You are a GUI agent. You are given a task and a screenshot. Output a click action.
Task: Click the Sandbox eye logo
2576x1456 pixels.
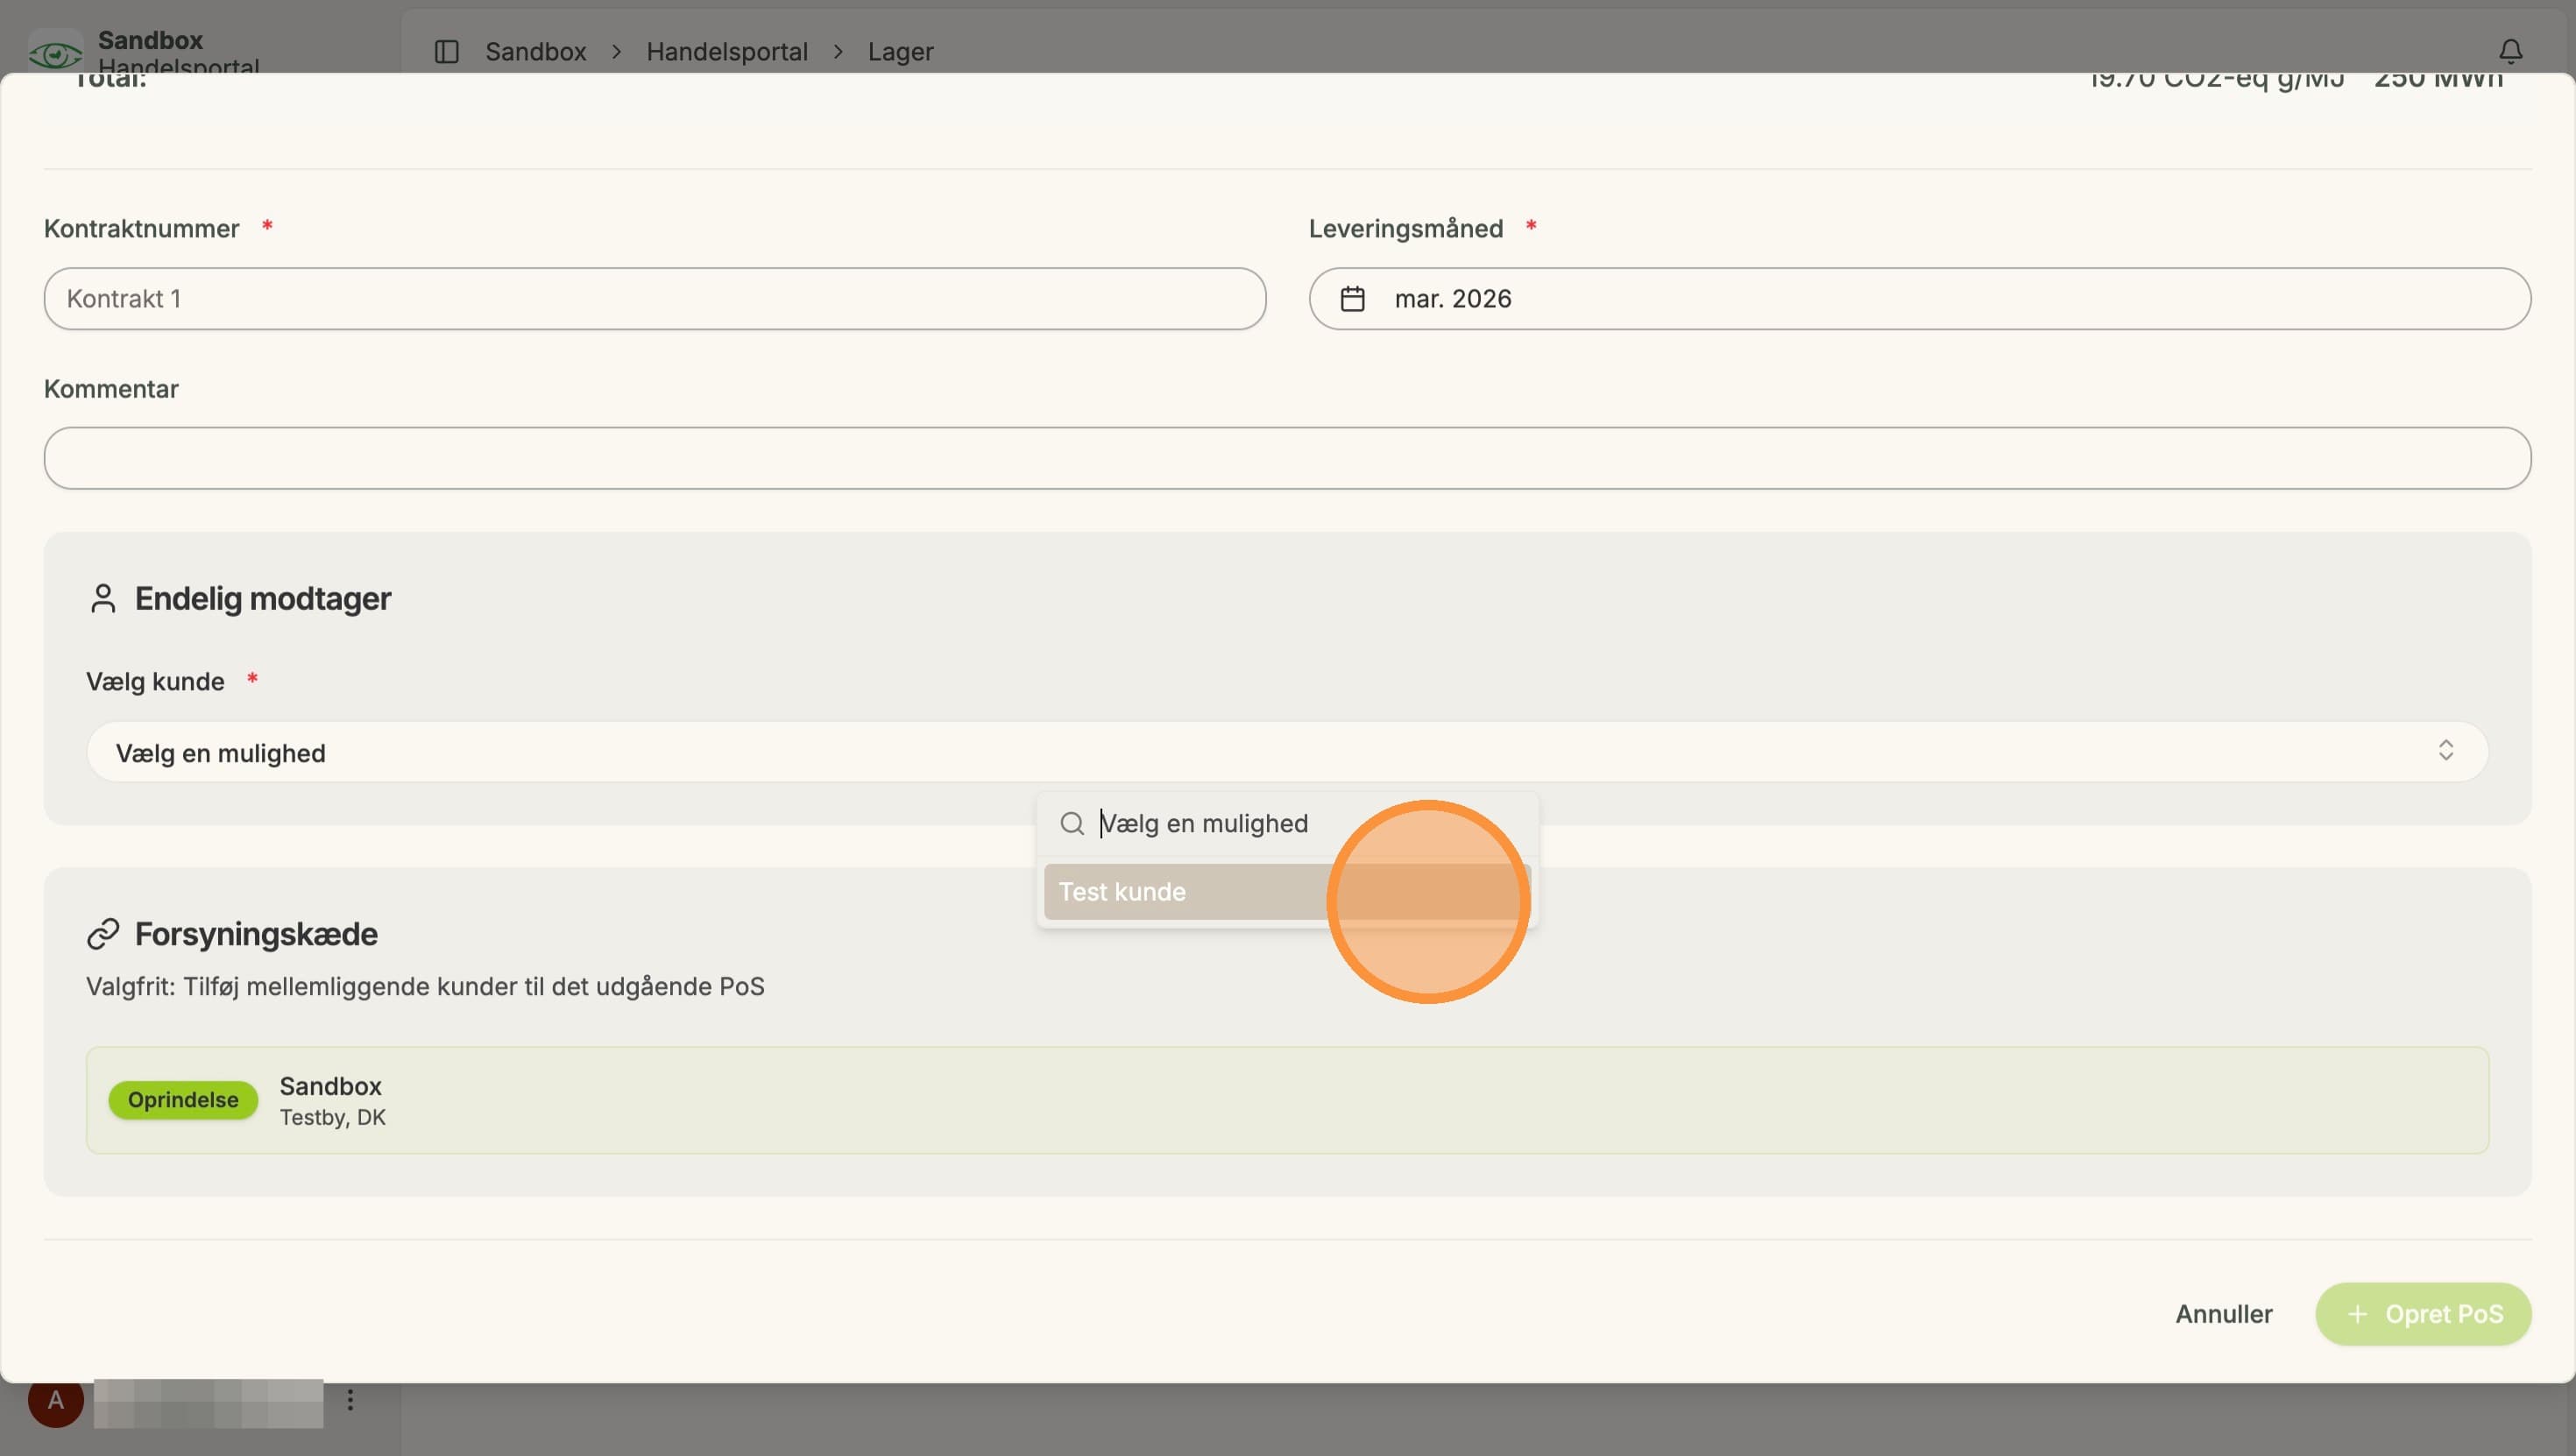click(x=55, y=52)
